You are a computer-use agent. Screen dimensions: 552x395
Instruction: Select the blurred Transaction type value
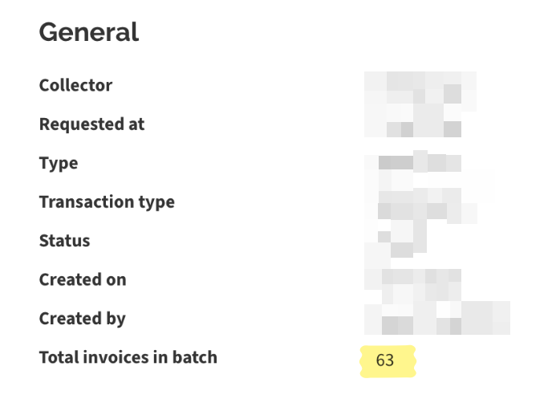(x=421, y=202)
